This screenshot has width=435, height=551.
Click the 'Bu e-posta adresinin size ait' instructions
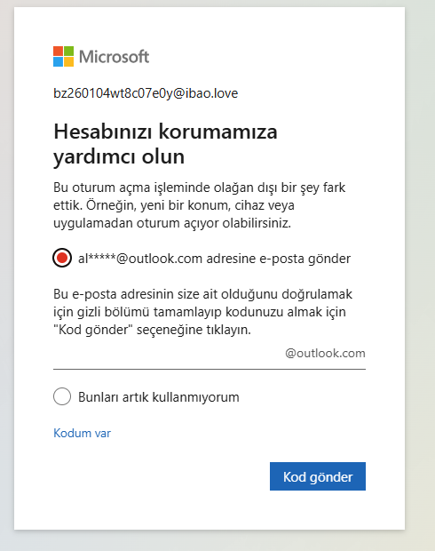(x=202, y=312)
